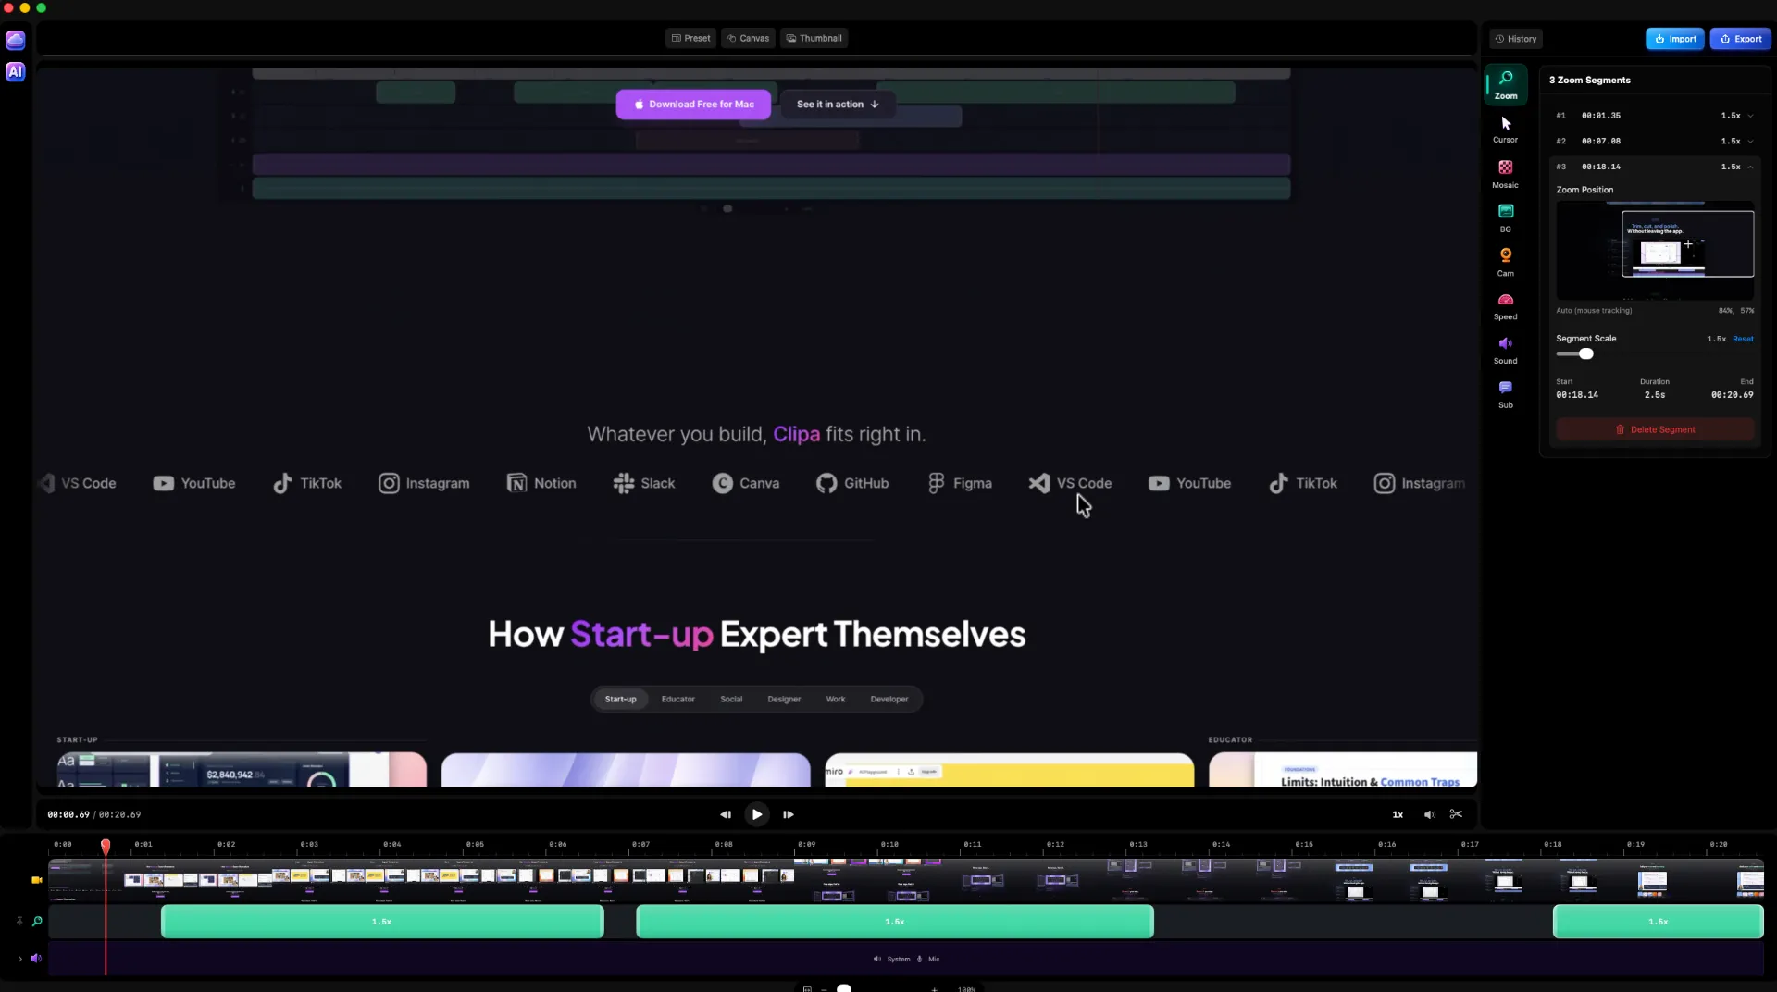
Task: Open the Canvas tab
Action: [x=749, y=38]
